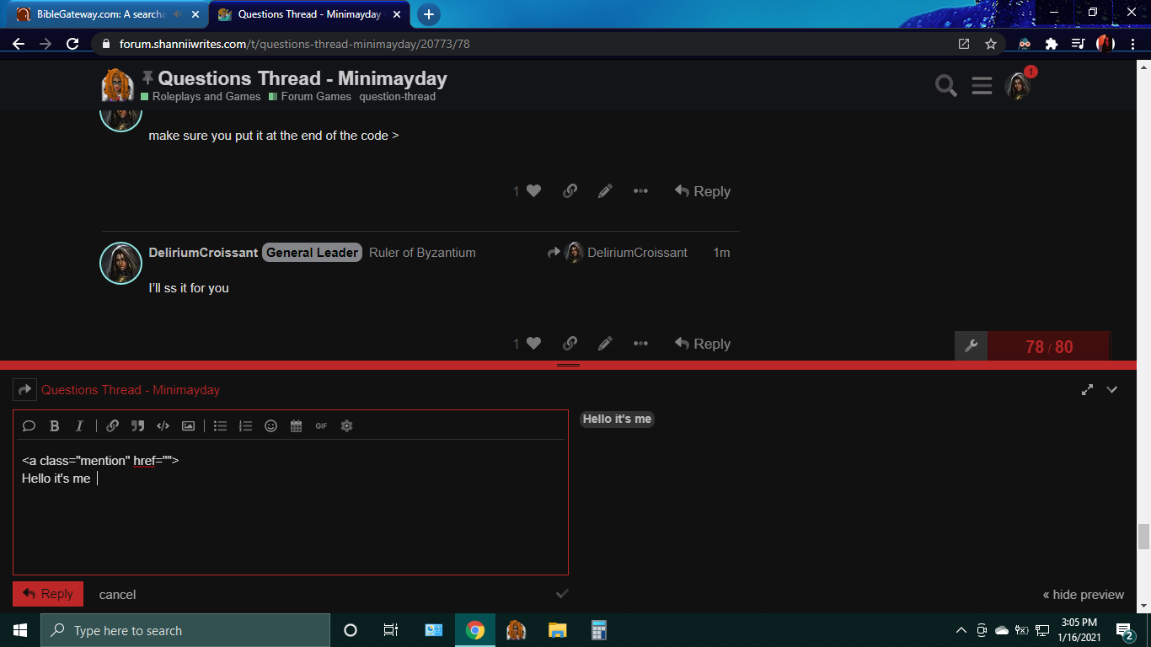Viewport: 1151px width, 647px height.
Task: Open the image upload tool
Action: point(188,426)
